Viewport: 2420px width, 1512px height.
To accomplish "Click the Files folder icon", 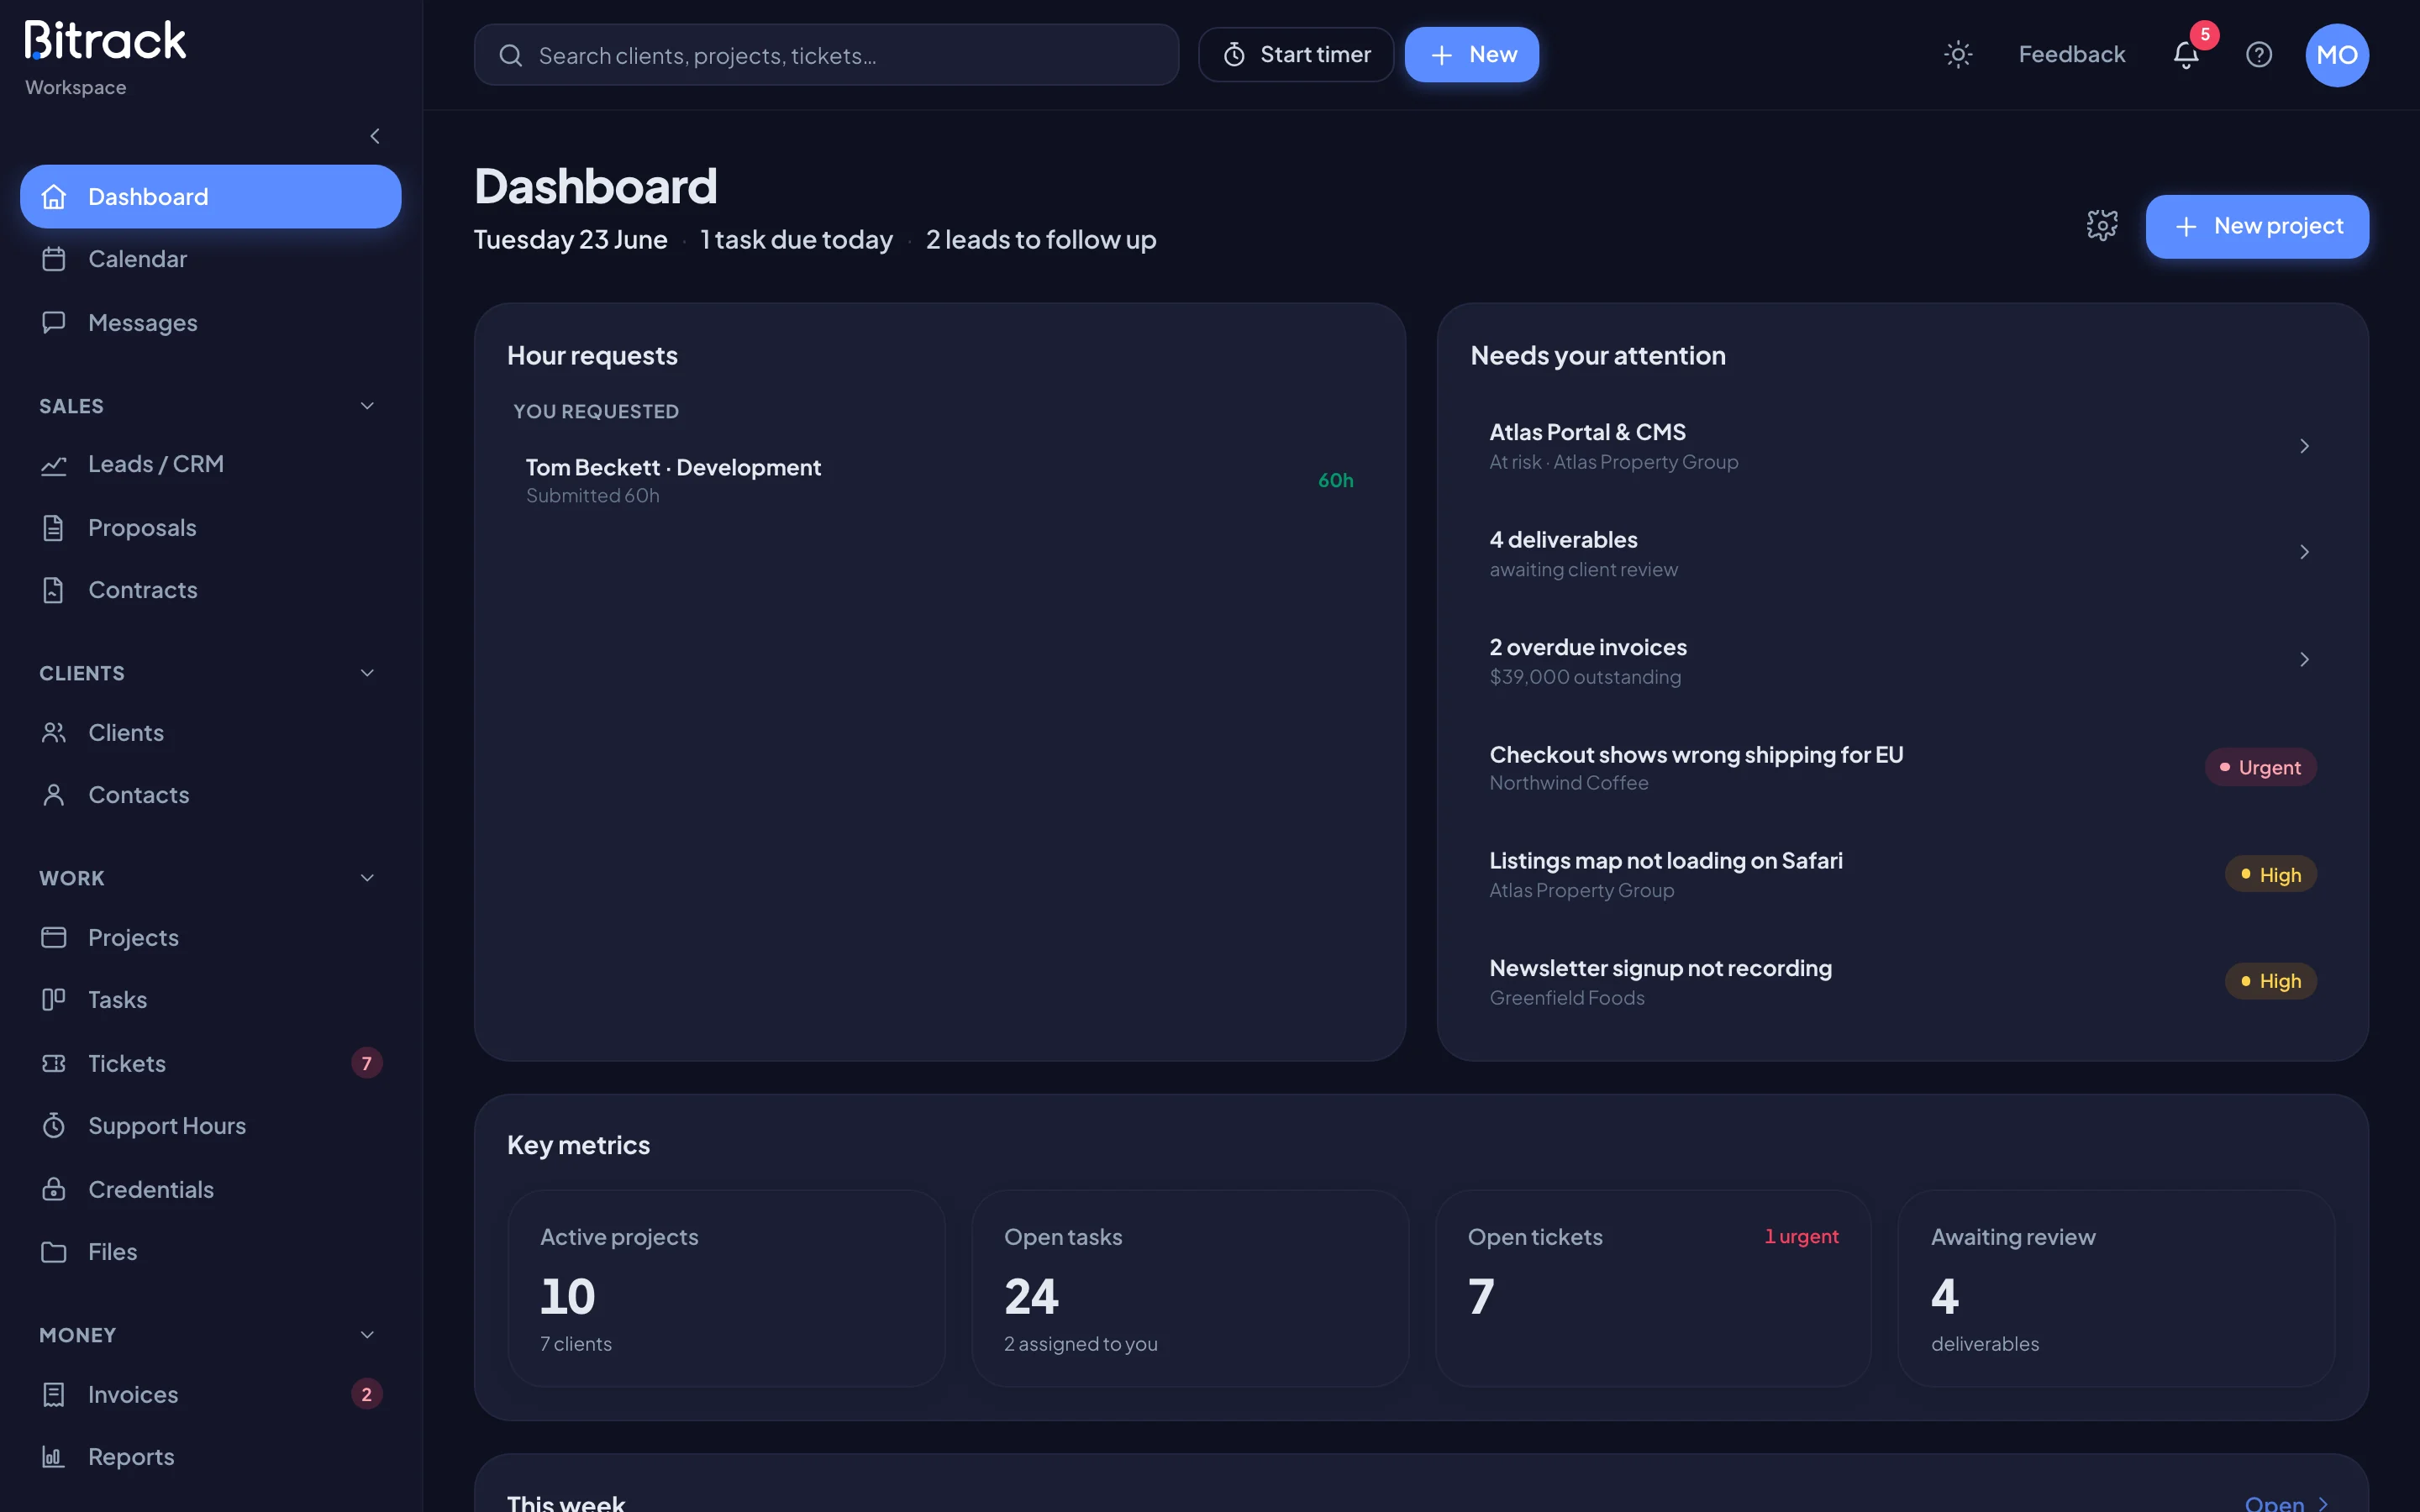I will 54,1252.
